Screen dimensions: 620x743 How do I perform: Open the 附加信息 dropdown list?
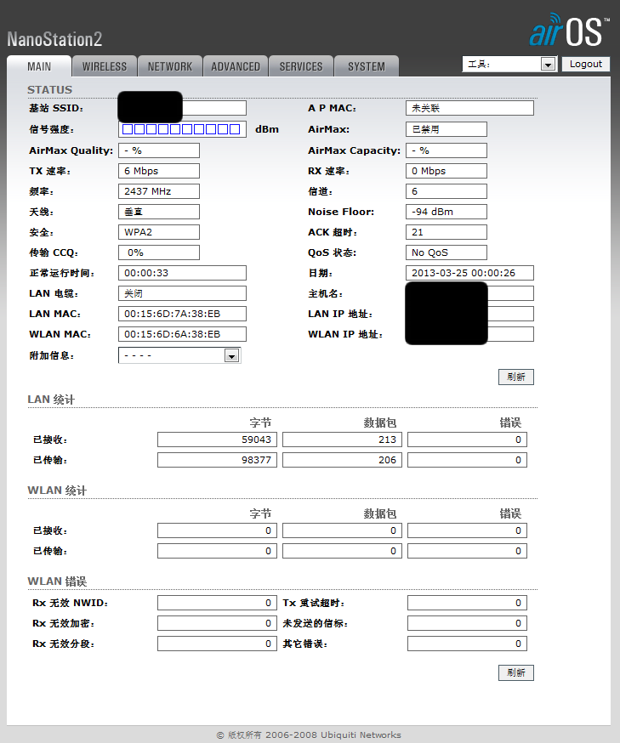tap(179, 355)
